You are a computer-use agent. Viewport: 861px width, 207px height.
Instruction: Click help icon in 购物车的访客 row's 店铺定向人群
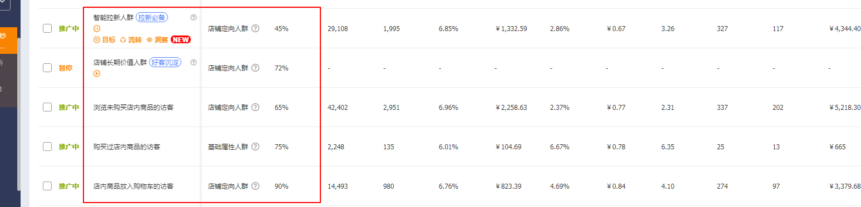[x=255, y=186]
